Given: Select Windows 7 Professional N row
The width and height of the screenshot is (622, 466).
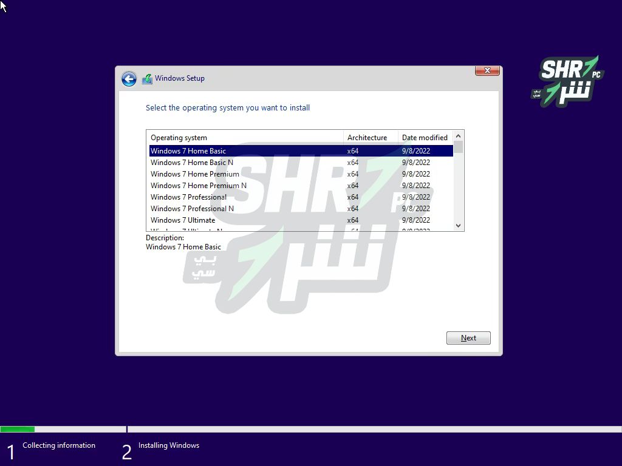Looking at the screenshot, I should pos(301,209).
